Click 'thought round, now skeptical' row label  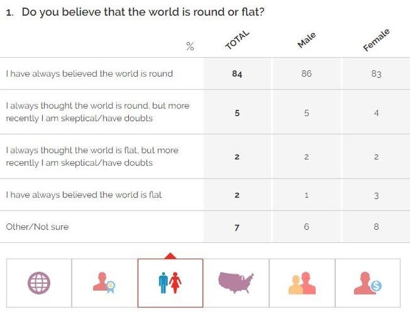(98, 112)
